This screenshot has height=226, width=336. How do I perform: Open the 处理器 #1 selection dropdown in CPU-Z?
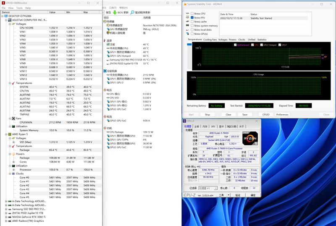(x=208, y=188)
